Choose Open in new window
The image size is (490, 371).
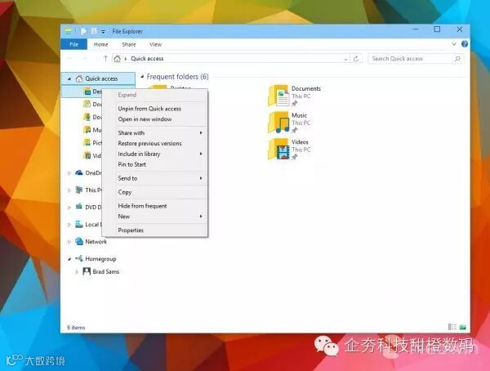click(x=145, y=119)
